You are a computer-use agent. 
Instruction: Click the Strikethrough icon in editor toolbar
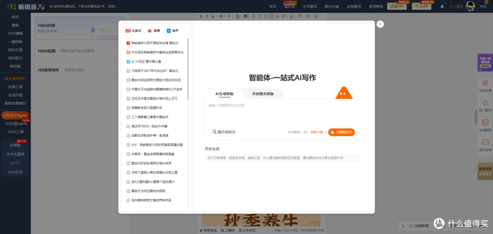pyautogui.click(x=220, y=16)
